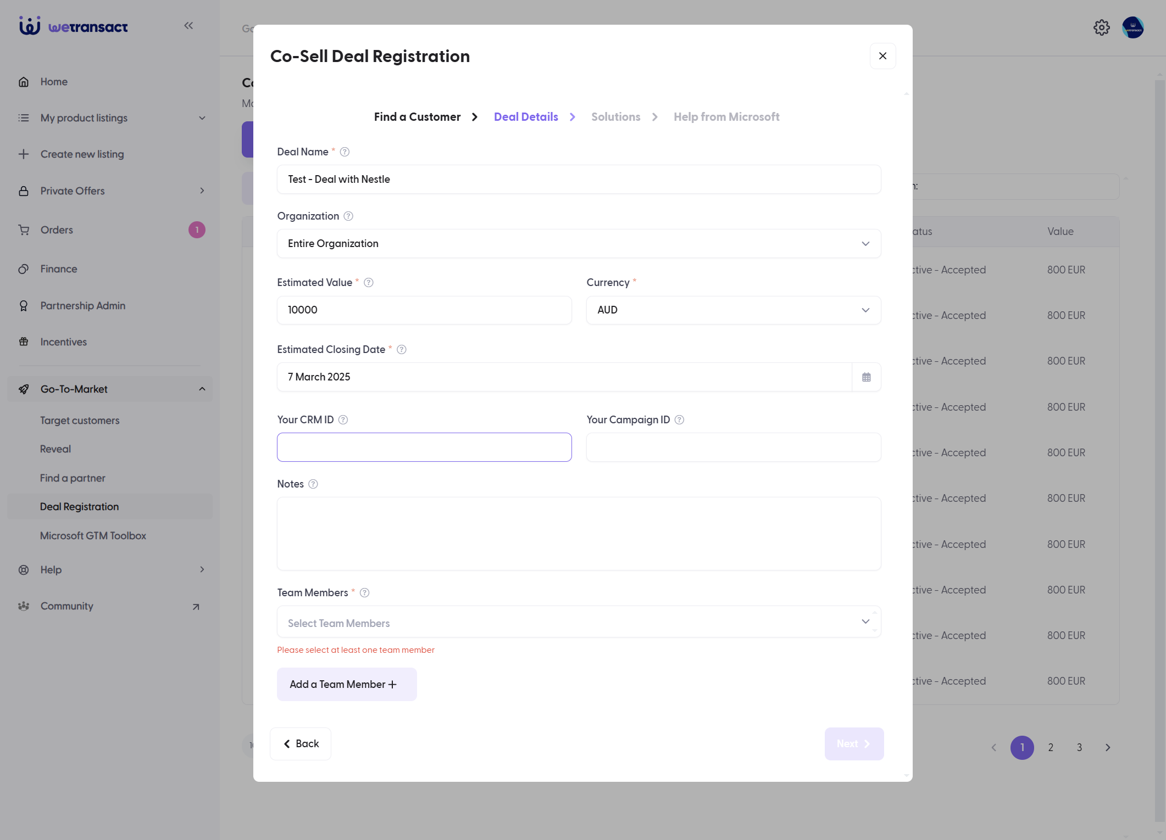Image resolution: width=1166 pixels, height=840 pixels.
Task: Focus the Your Campaign ID field
Action: [734, 447]
